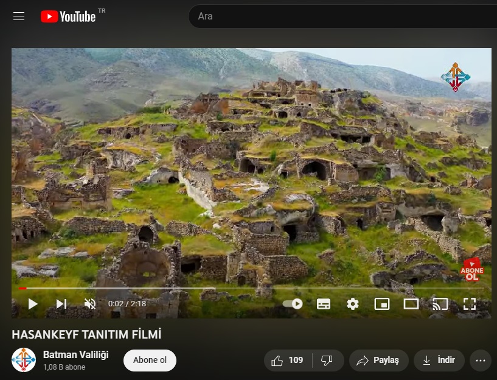This screenshot has width=497, height=380.
Task: Switch to theater mode
Action: pos(411,303)
